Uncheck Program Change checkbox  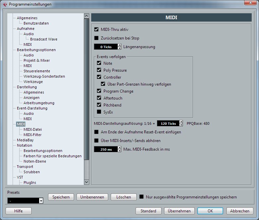tap(99, 91)
